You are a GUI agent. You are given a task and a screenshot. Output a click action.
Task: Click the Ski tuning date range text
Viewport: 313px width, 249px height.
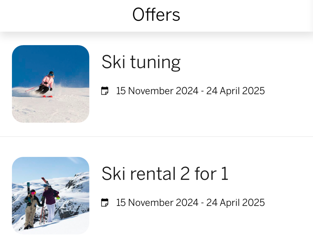coord(190,91)
